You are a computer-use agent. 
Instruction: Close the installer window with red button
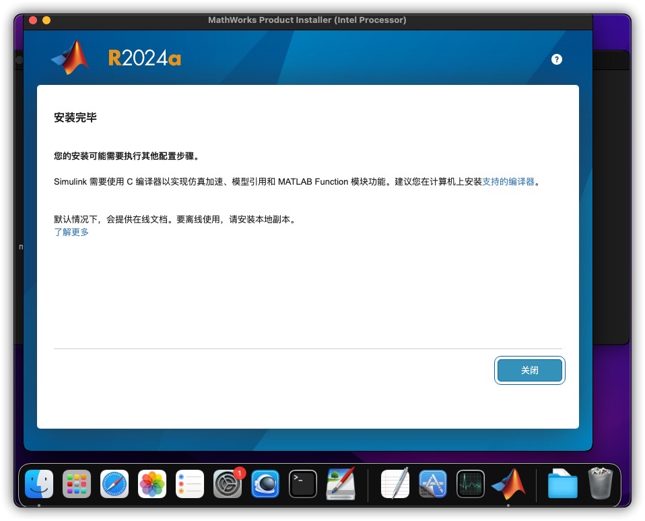33,20
